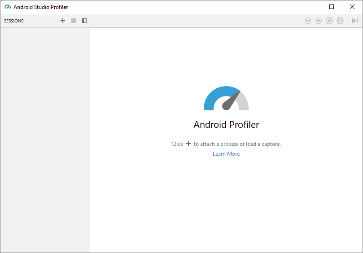Click the Android Profiler gauge logo
This screenshot has width=363, height=253.
(x=226, y=99)
